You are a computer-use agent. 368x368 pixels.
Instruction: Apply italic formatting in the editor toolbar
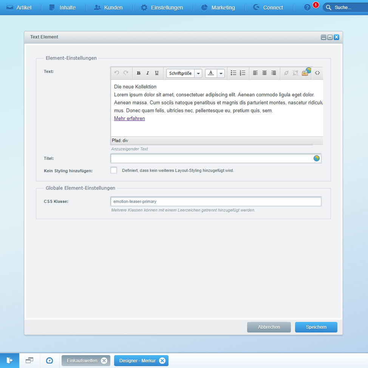coord(148,73)
